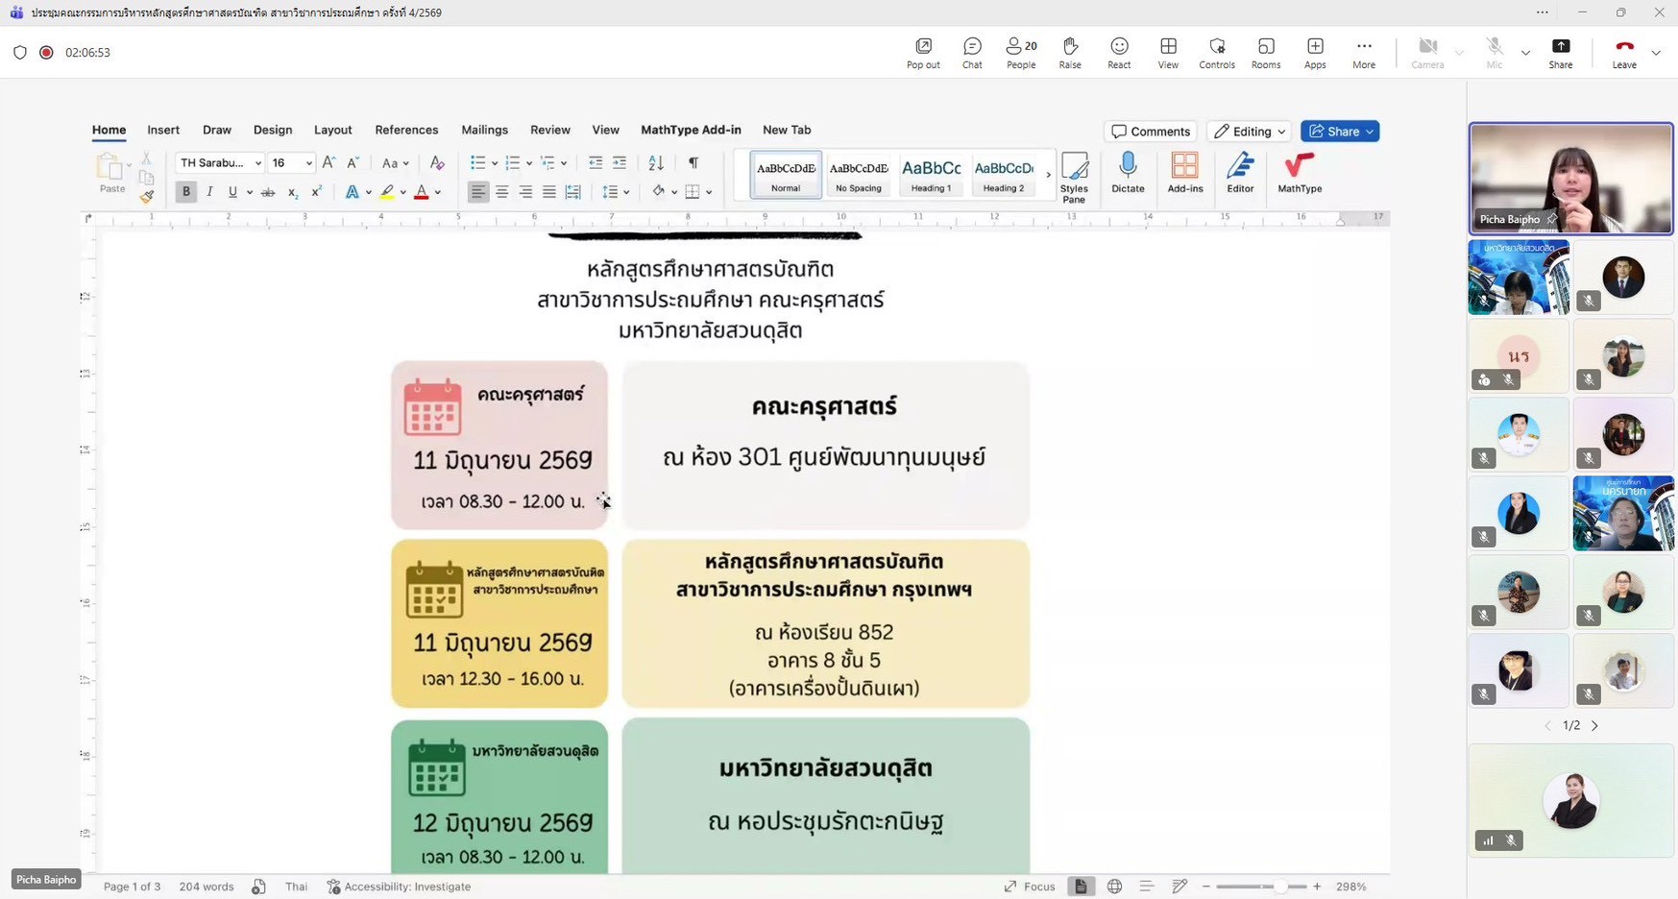The image size is (1678, 899).
Task: Justify the paragraph text
Action: coord(548,192)
